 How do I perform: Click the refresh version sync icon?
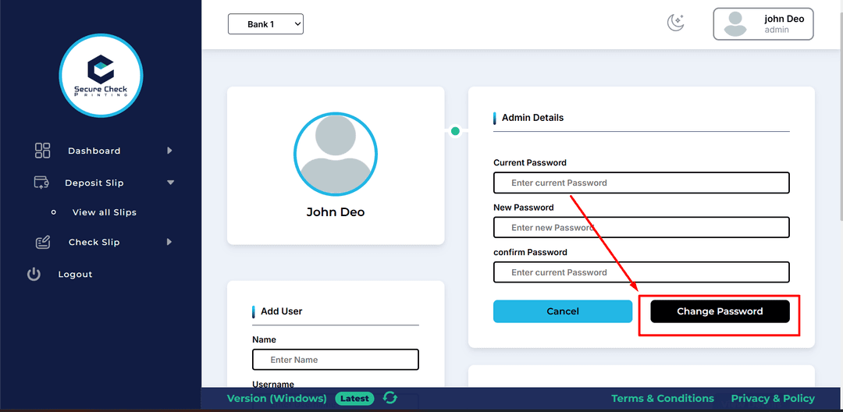[x=389, y=398]
